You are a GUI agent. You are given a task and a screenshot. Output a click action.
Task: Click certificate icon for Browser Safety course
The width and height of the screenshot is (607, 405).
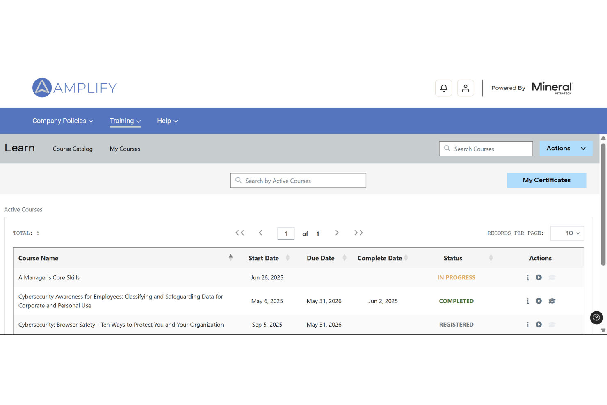pos(552,324)
